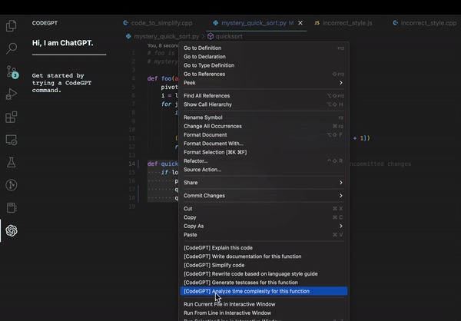Image resolution: width=461 pixels, height=321 pixels.
Task: Choose Paste from context menu
Action: (x=264, y=234)
